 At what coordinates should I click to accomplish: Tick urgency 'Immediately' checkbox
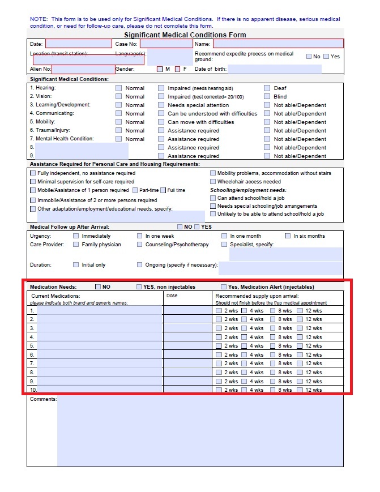[76, 236]
